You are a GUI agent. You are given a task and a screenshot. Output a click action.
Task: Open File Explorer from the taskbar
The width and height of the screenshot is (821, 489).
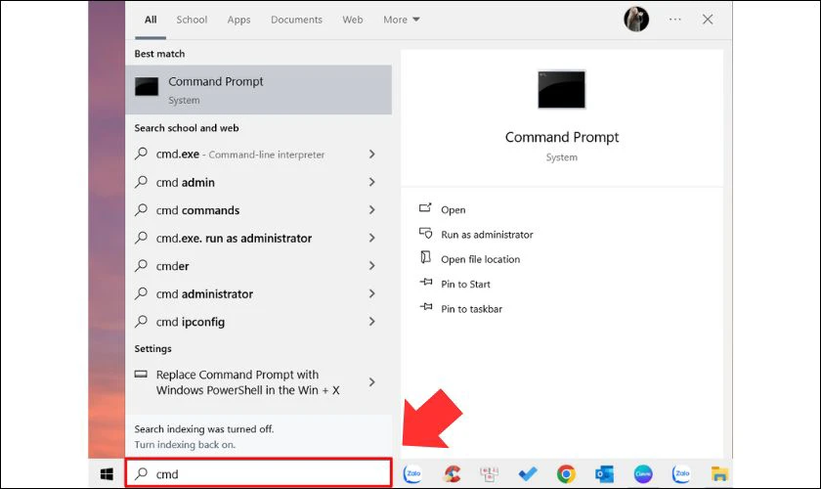tap(720, 473)
